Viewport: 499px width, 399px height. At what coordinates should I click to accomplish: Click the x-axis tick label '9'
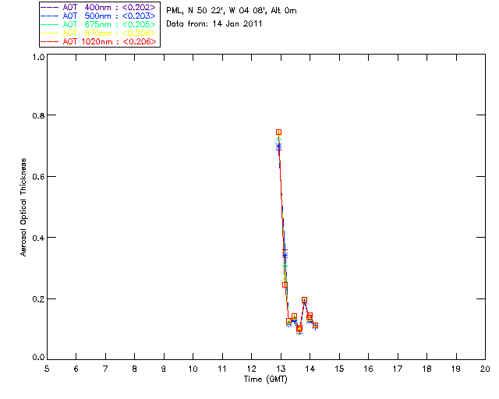click(x=164, y=369)
